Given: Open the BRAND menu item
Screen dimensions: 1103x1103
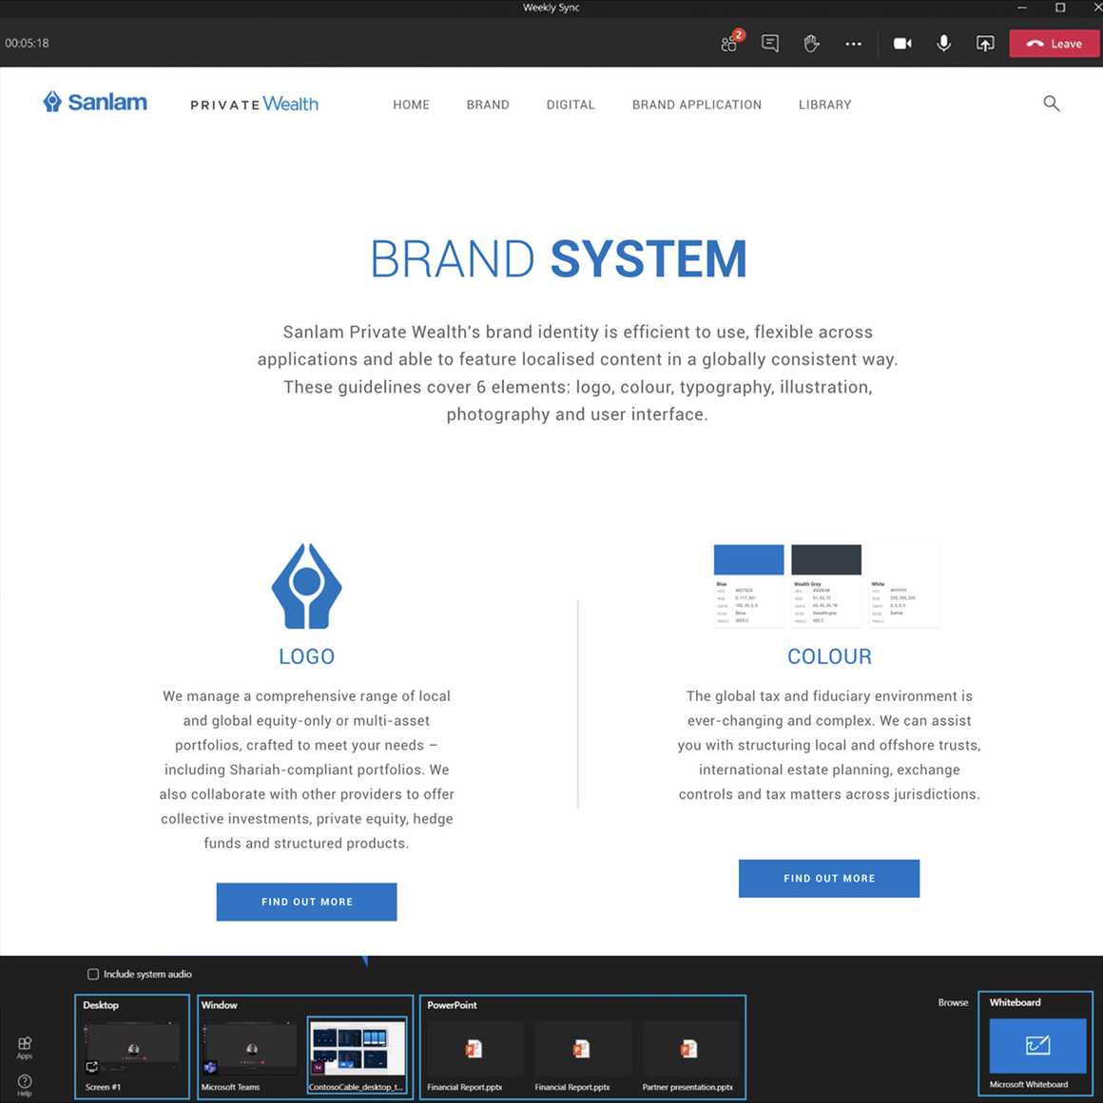Looking at the screenshot, I should (488, 105).
